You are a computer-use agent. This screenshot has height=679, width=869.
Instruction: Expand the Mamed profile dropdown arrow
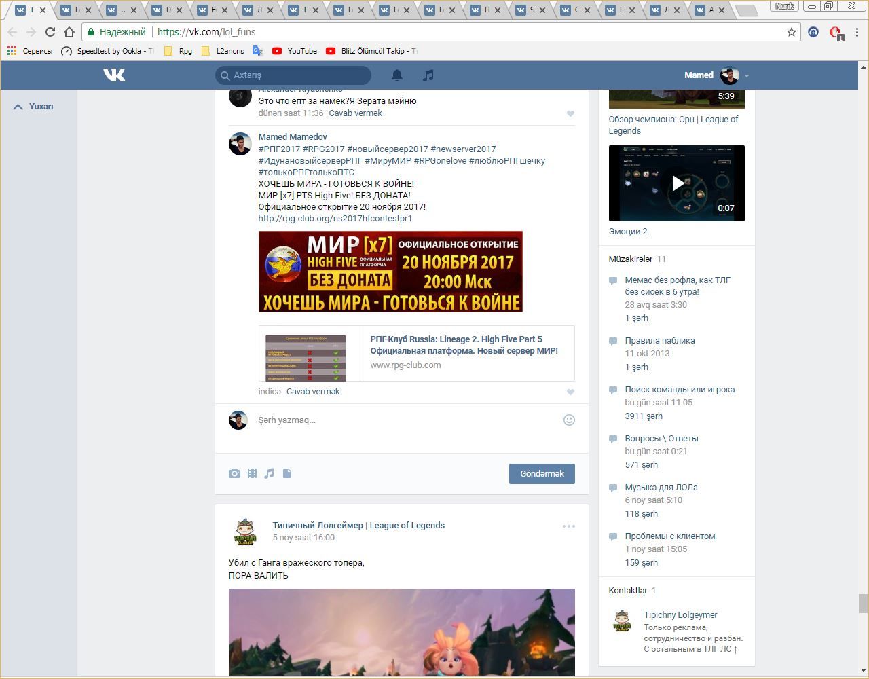[x=747, y=76]
